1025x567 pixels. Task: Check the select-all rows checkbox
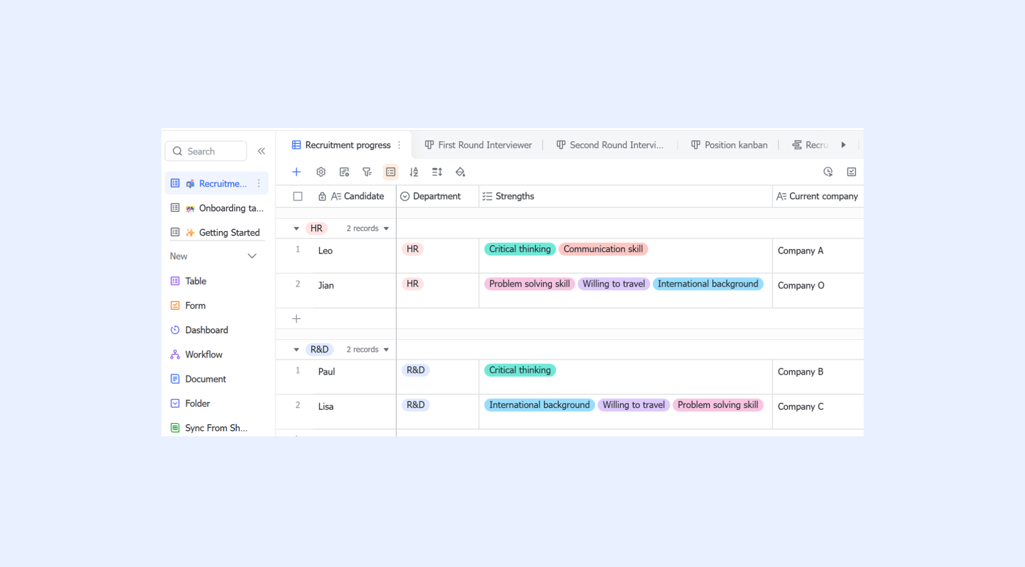[298, 196]
